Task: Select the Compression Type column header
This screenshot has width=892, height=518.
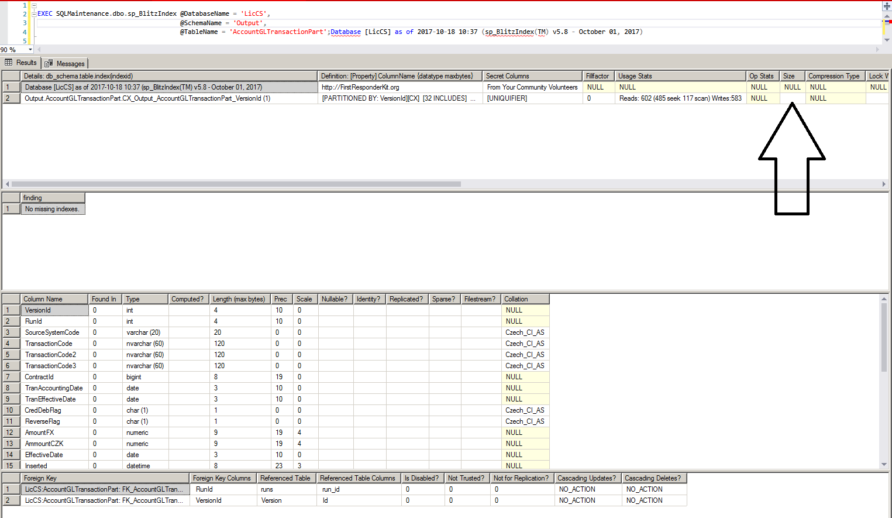Action: coord(834,76)
